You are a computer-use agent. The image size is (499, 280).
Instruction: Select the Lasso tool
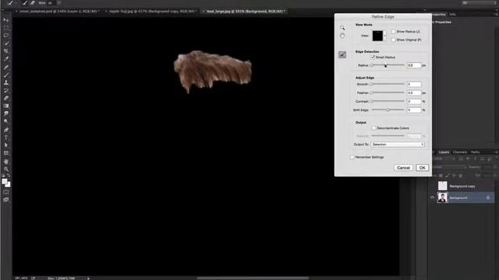(x=6, y=36)
